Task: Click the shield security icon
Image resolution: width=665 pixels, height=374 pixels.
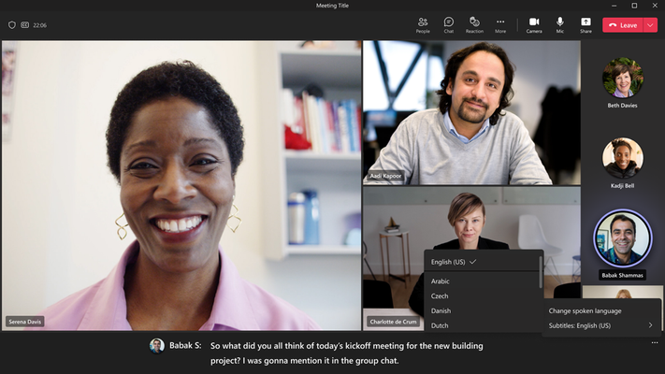Action: click(12, 25)
